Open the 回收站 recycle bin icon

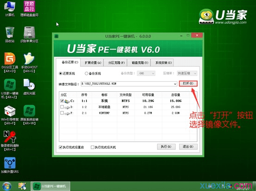pos(10,35)
